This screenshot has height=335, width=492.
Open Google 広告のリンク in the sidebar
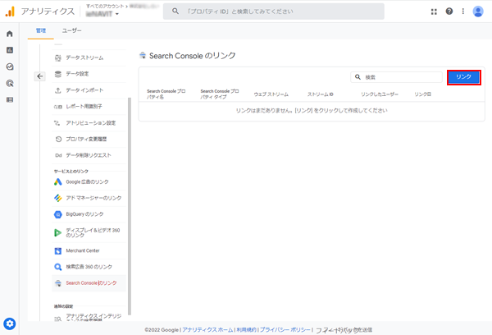coord(89,182)
